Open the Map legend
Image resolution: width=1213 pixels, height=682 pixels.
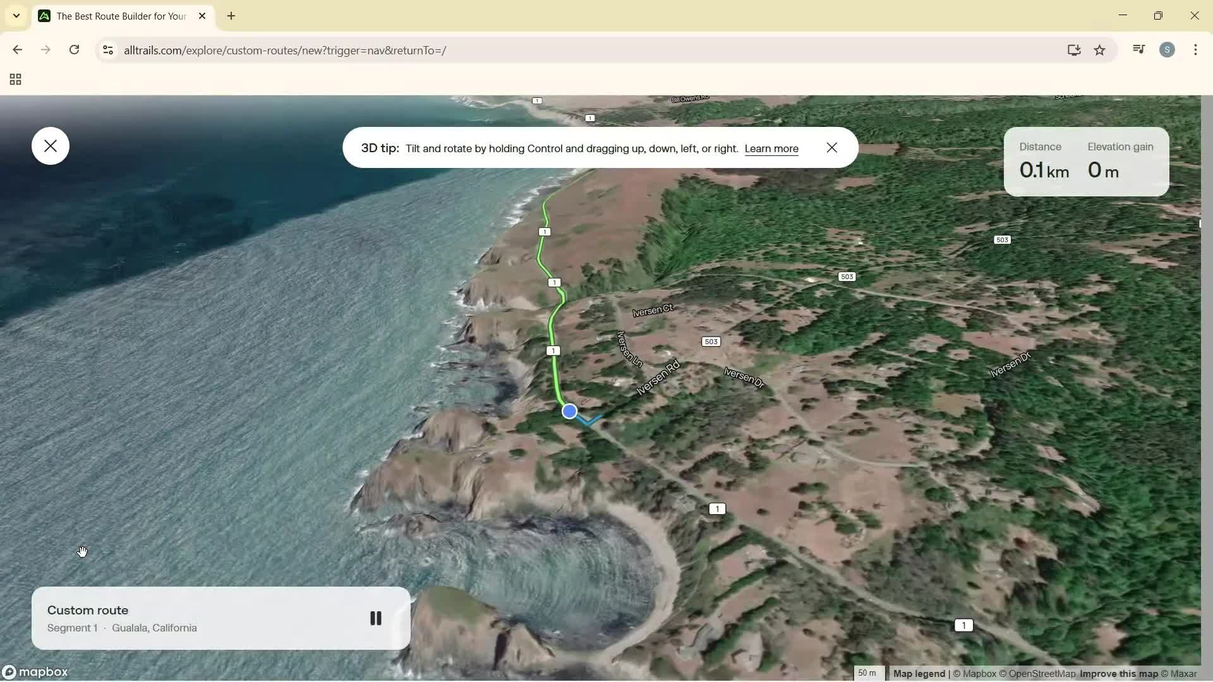click(x=918, y=674)
